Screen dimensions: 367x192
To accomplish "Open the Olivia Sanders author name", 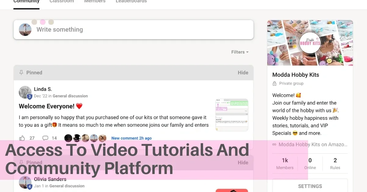I will point(50,179).
